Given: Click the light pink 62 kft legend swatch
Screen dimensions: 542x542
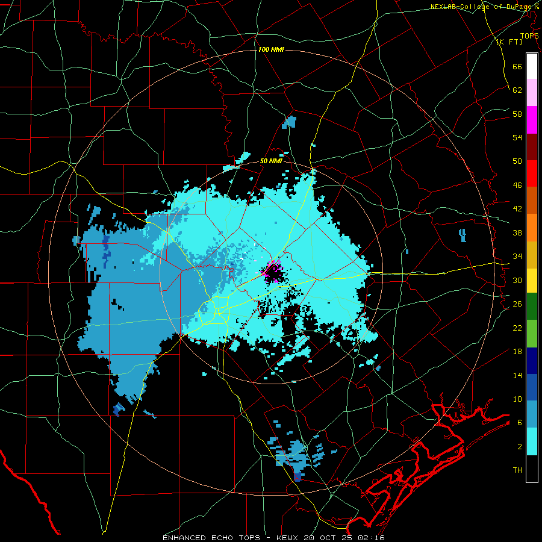Looking at the screenshot, I should (x=532, y=92).
